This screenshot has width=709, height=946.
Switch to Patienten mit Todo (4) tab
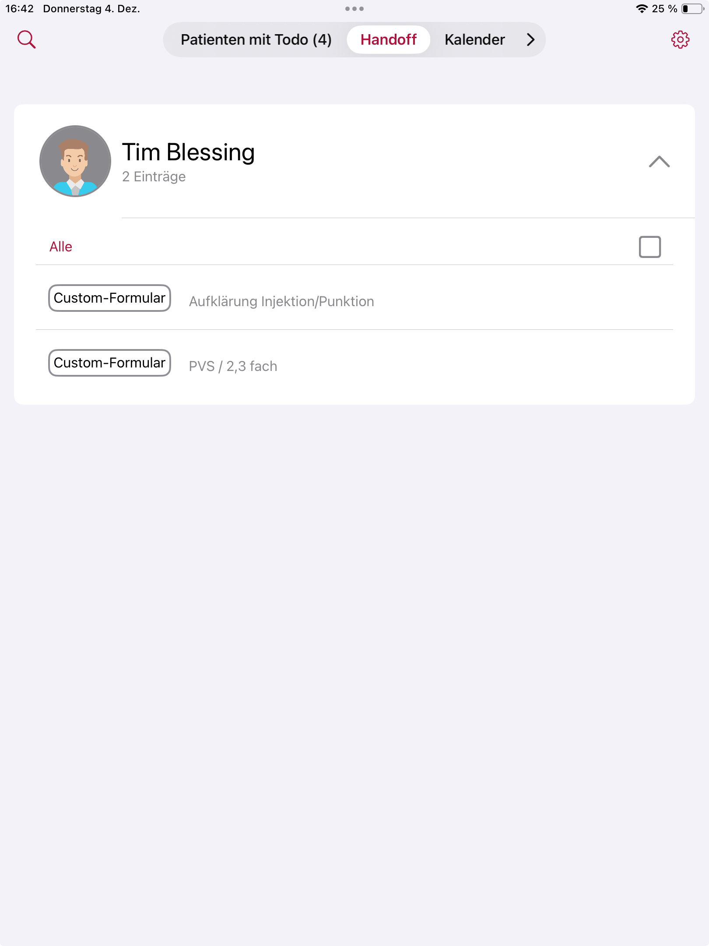tap(256, 40)
